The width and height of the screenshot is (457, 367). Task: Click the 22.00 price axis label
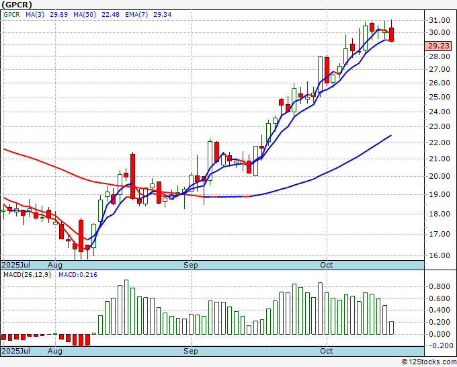point(440,142)
